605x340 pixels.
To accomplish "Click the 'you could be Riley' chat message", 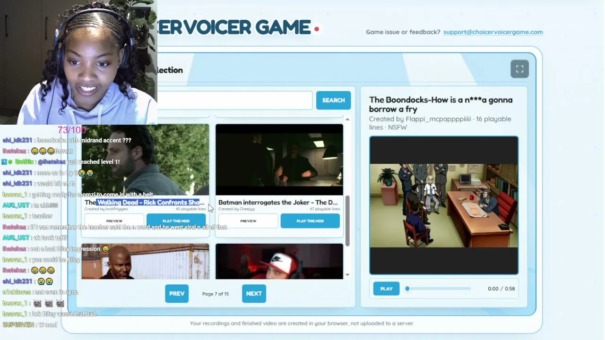I will pos(56,260).
